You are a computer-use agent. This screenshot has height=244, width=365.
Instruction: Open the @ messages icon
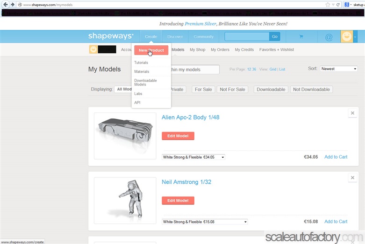click(329, 37)
